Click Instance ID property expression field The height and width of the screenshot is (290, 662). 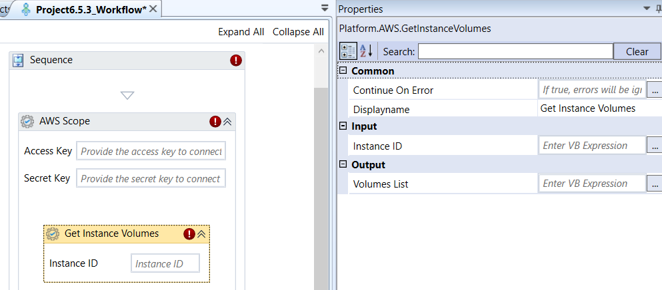[593, 146]
